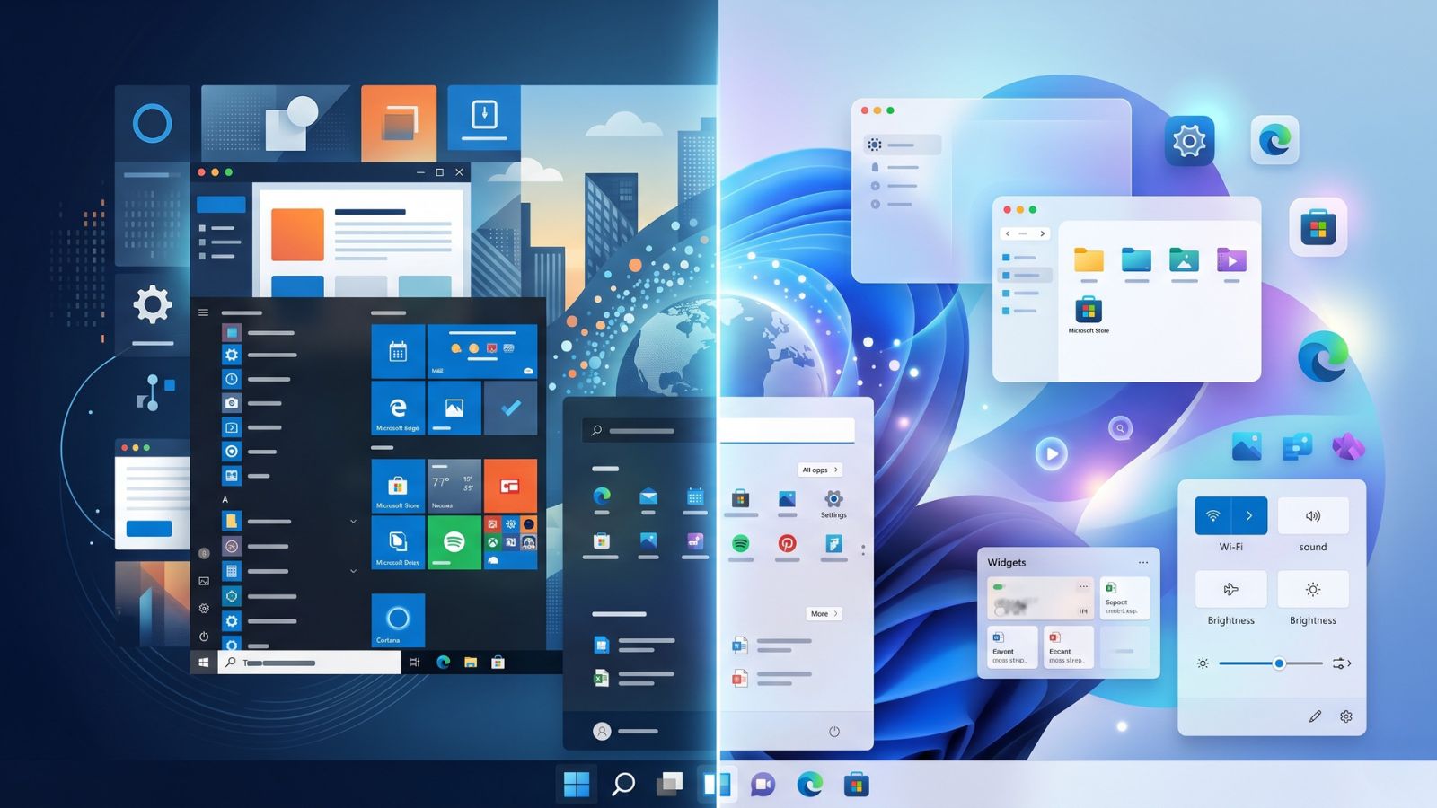Toggle the airplane mode tile
The image size is (1437, 808).
click(x=1230, y=589)
